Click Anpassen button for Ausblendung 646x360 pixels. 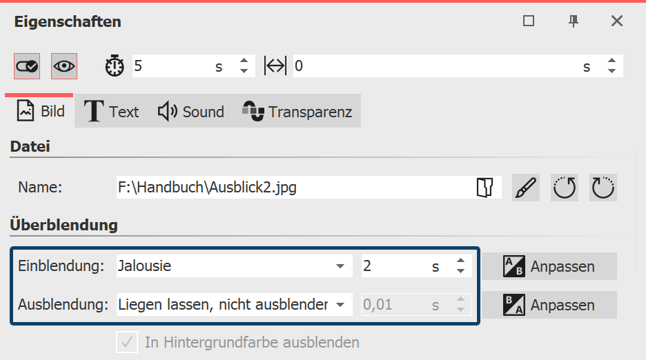549,304
